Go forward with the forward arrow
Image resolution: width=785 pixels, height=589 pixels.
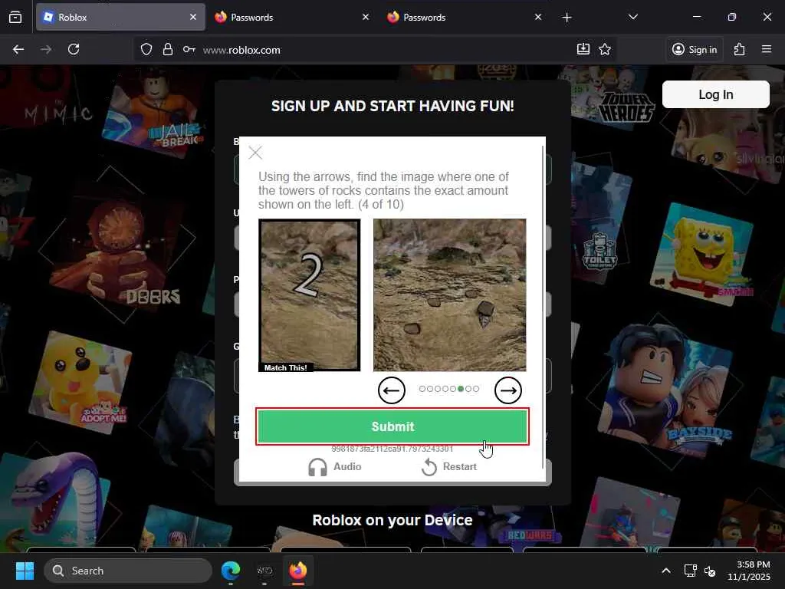click(46, 49)
